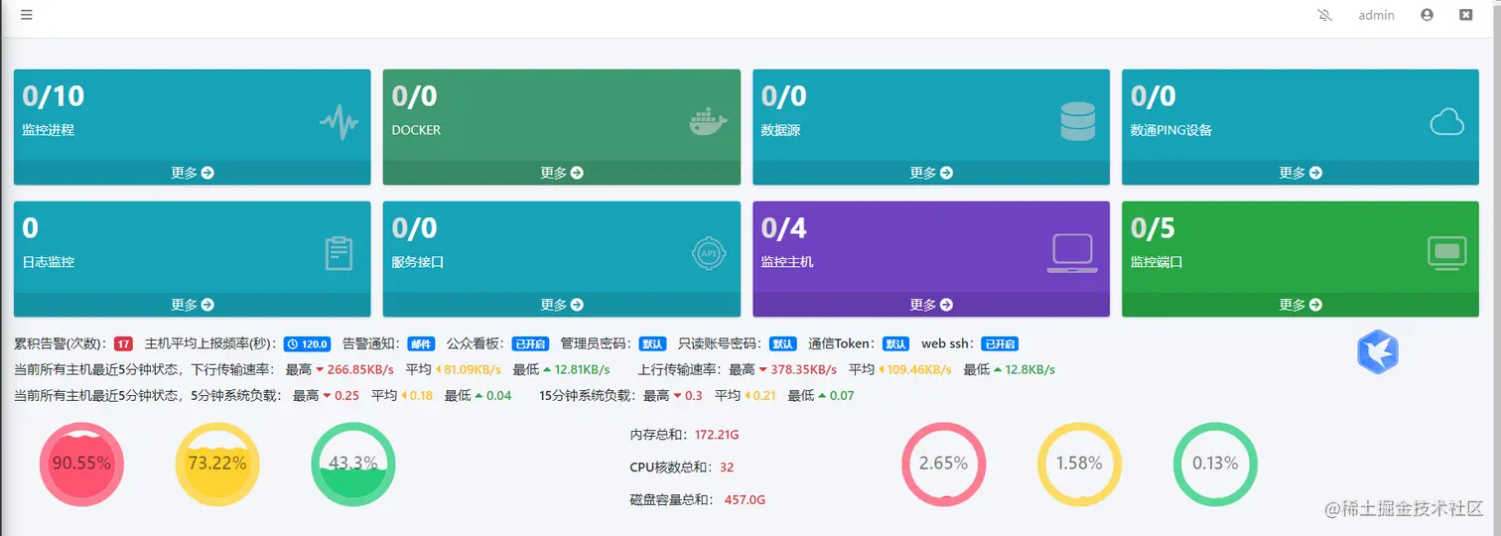Open the user profile avatar icon

pyautogui.click(x=1428, y=15)
